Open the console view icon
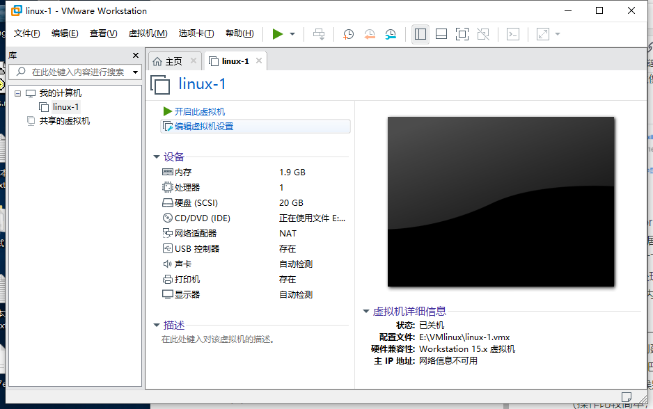Viewport: 653px width, 409px height. coord(512,34)
